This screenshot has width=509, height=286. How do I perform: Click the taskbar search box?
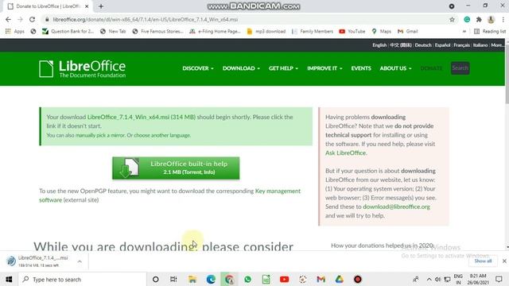pyautogui.click(x=83, y=279)
